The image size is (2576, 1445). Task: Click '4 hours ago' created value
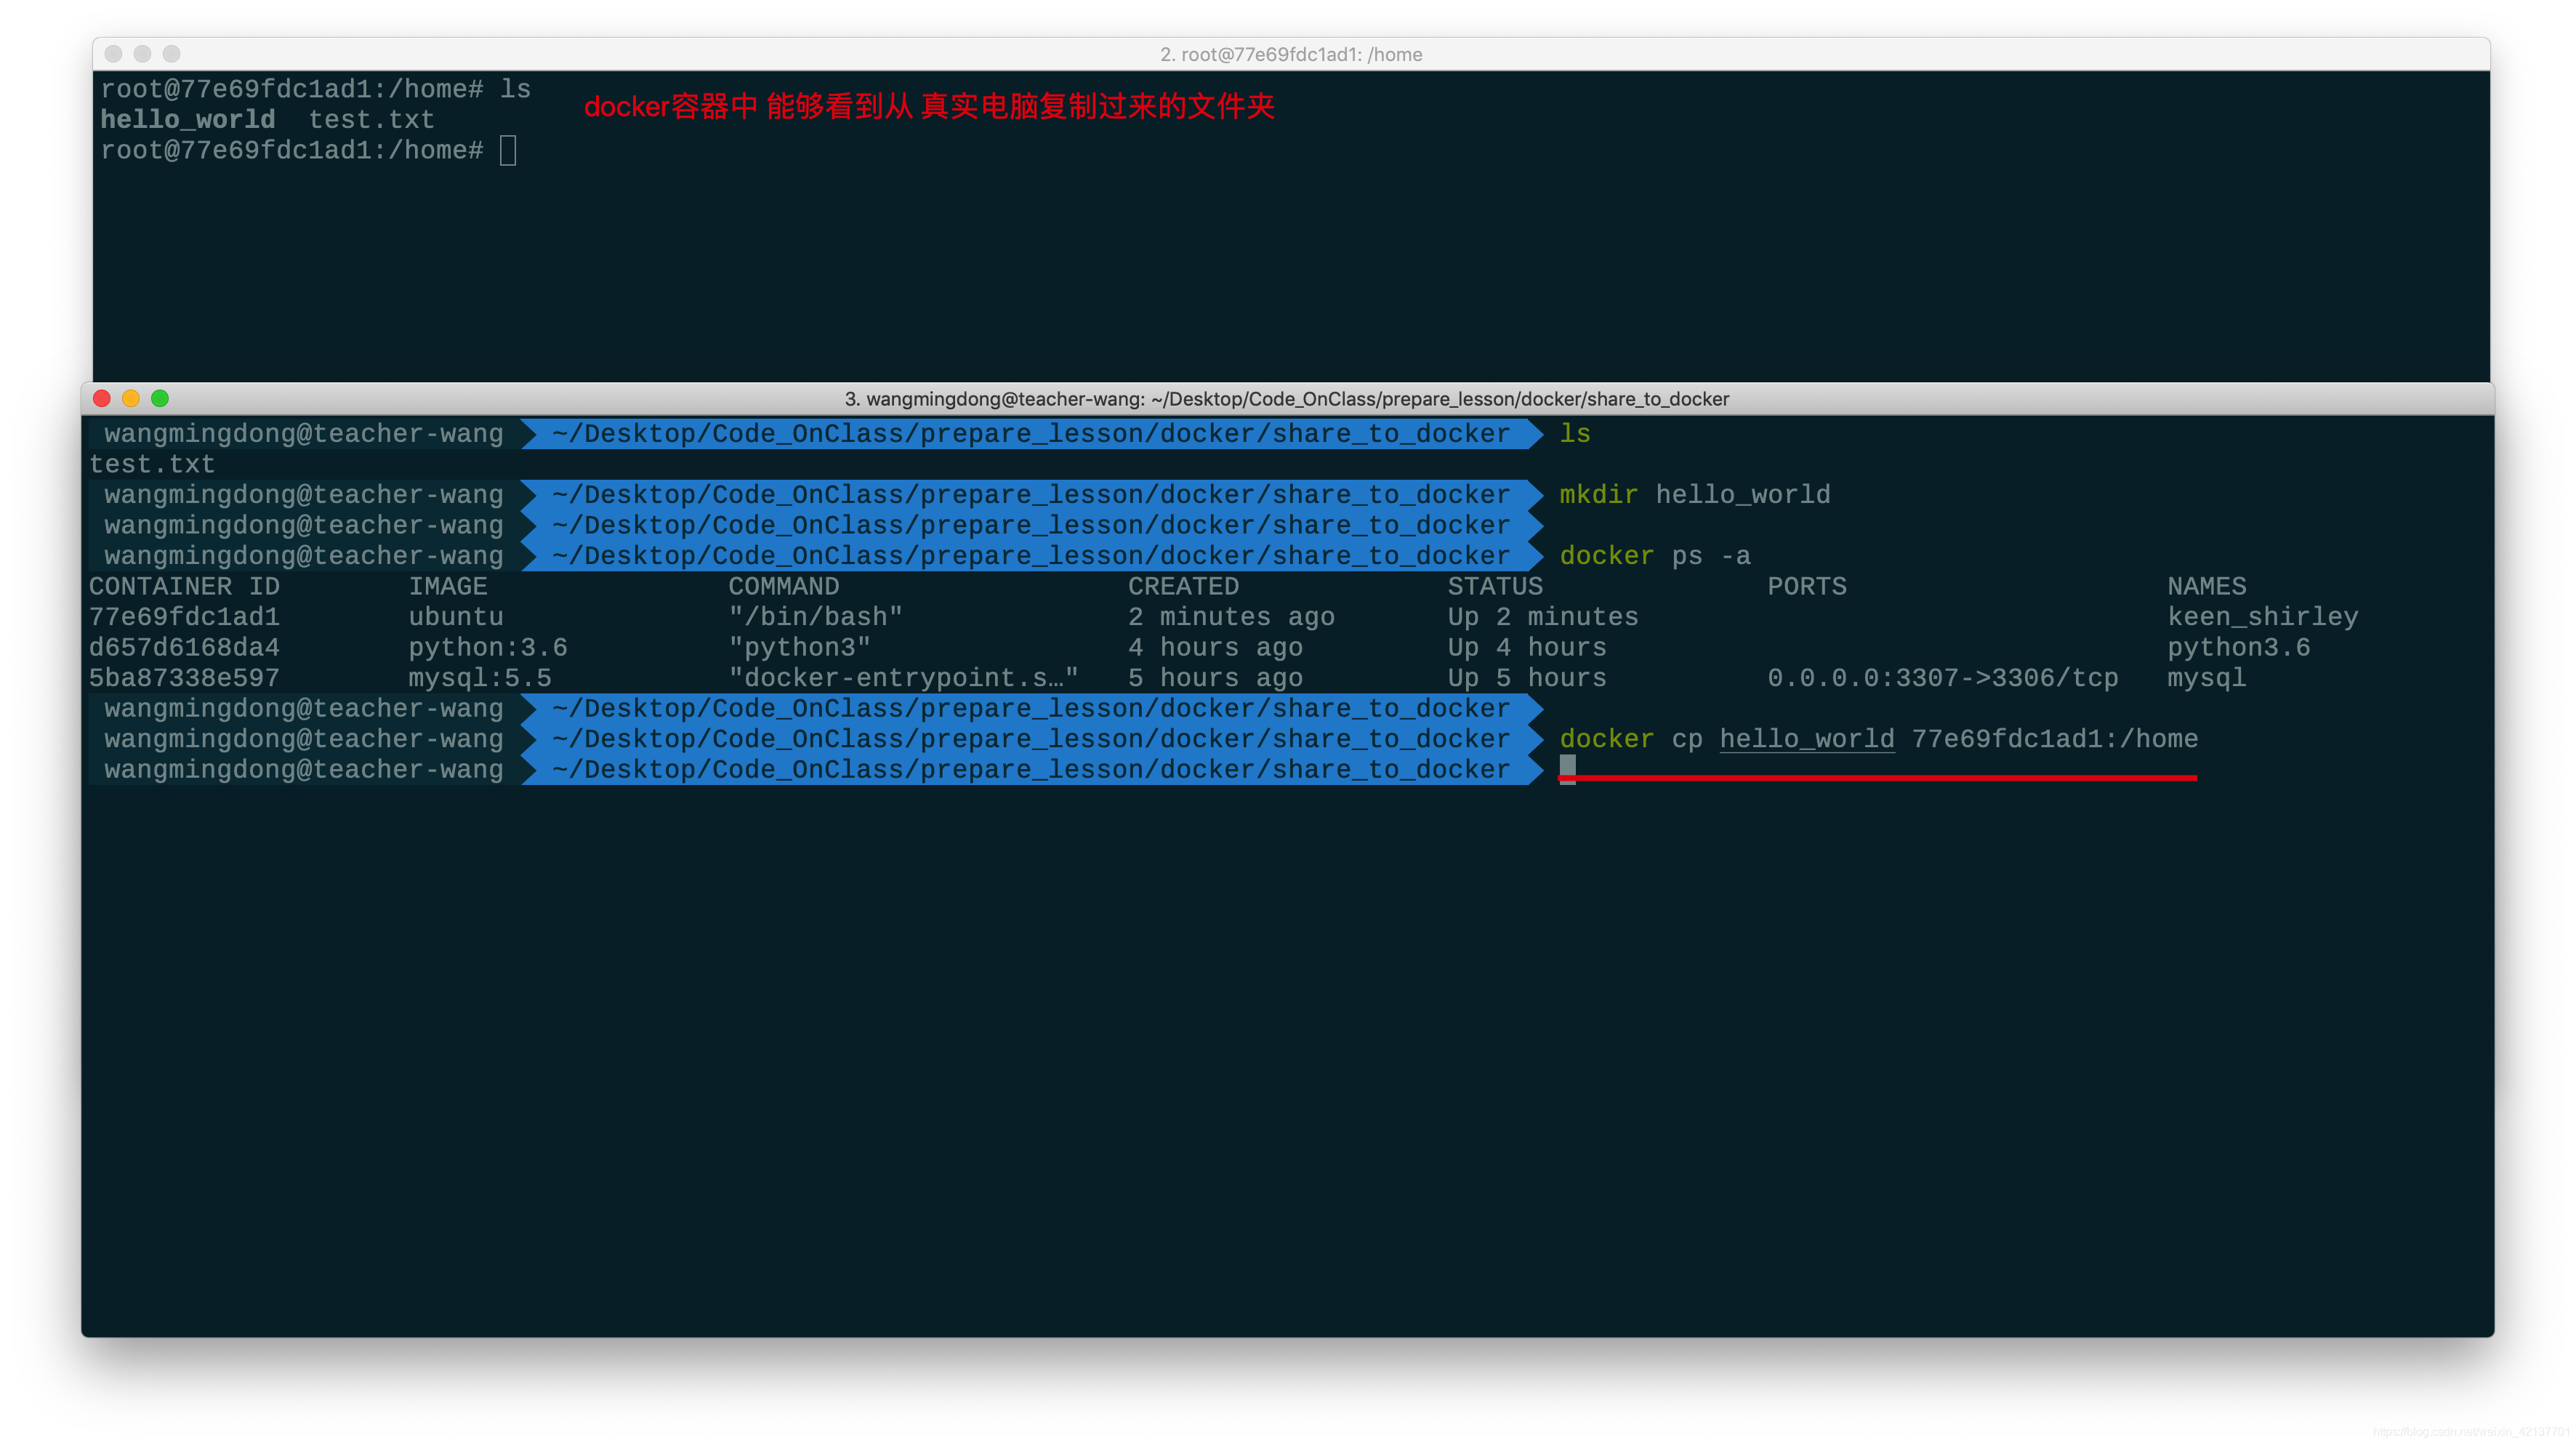[x=1216, y=648]
